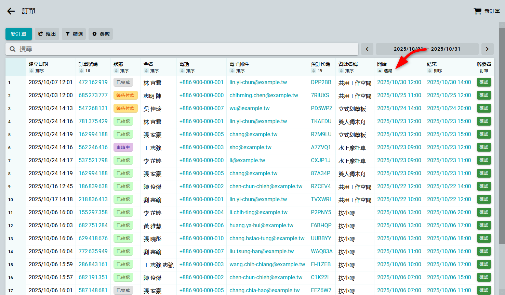
Task: Click into the 搜尋 search field
Action: [x=185, y=49]
